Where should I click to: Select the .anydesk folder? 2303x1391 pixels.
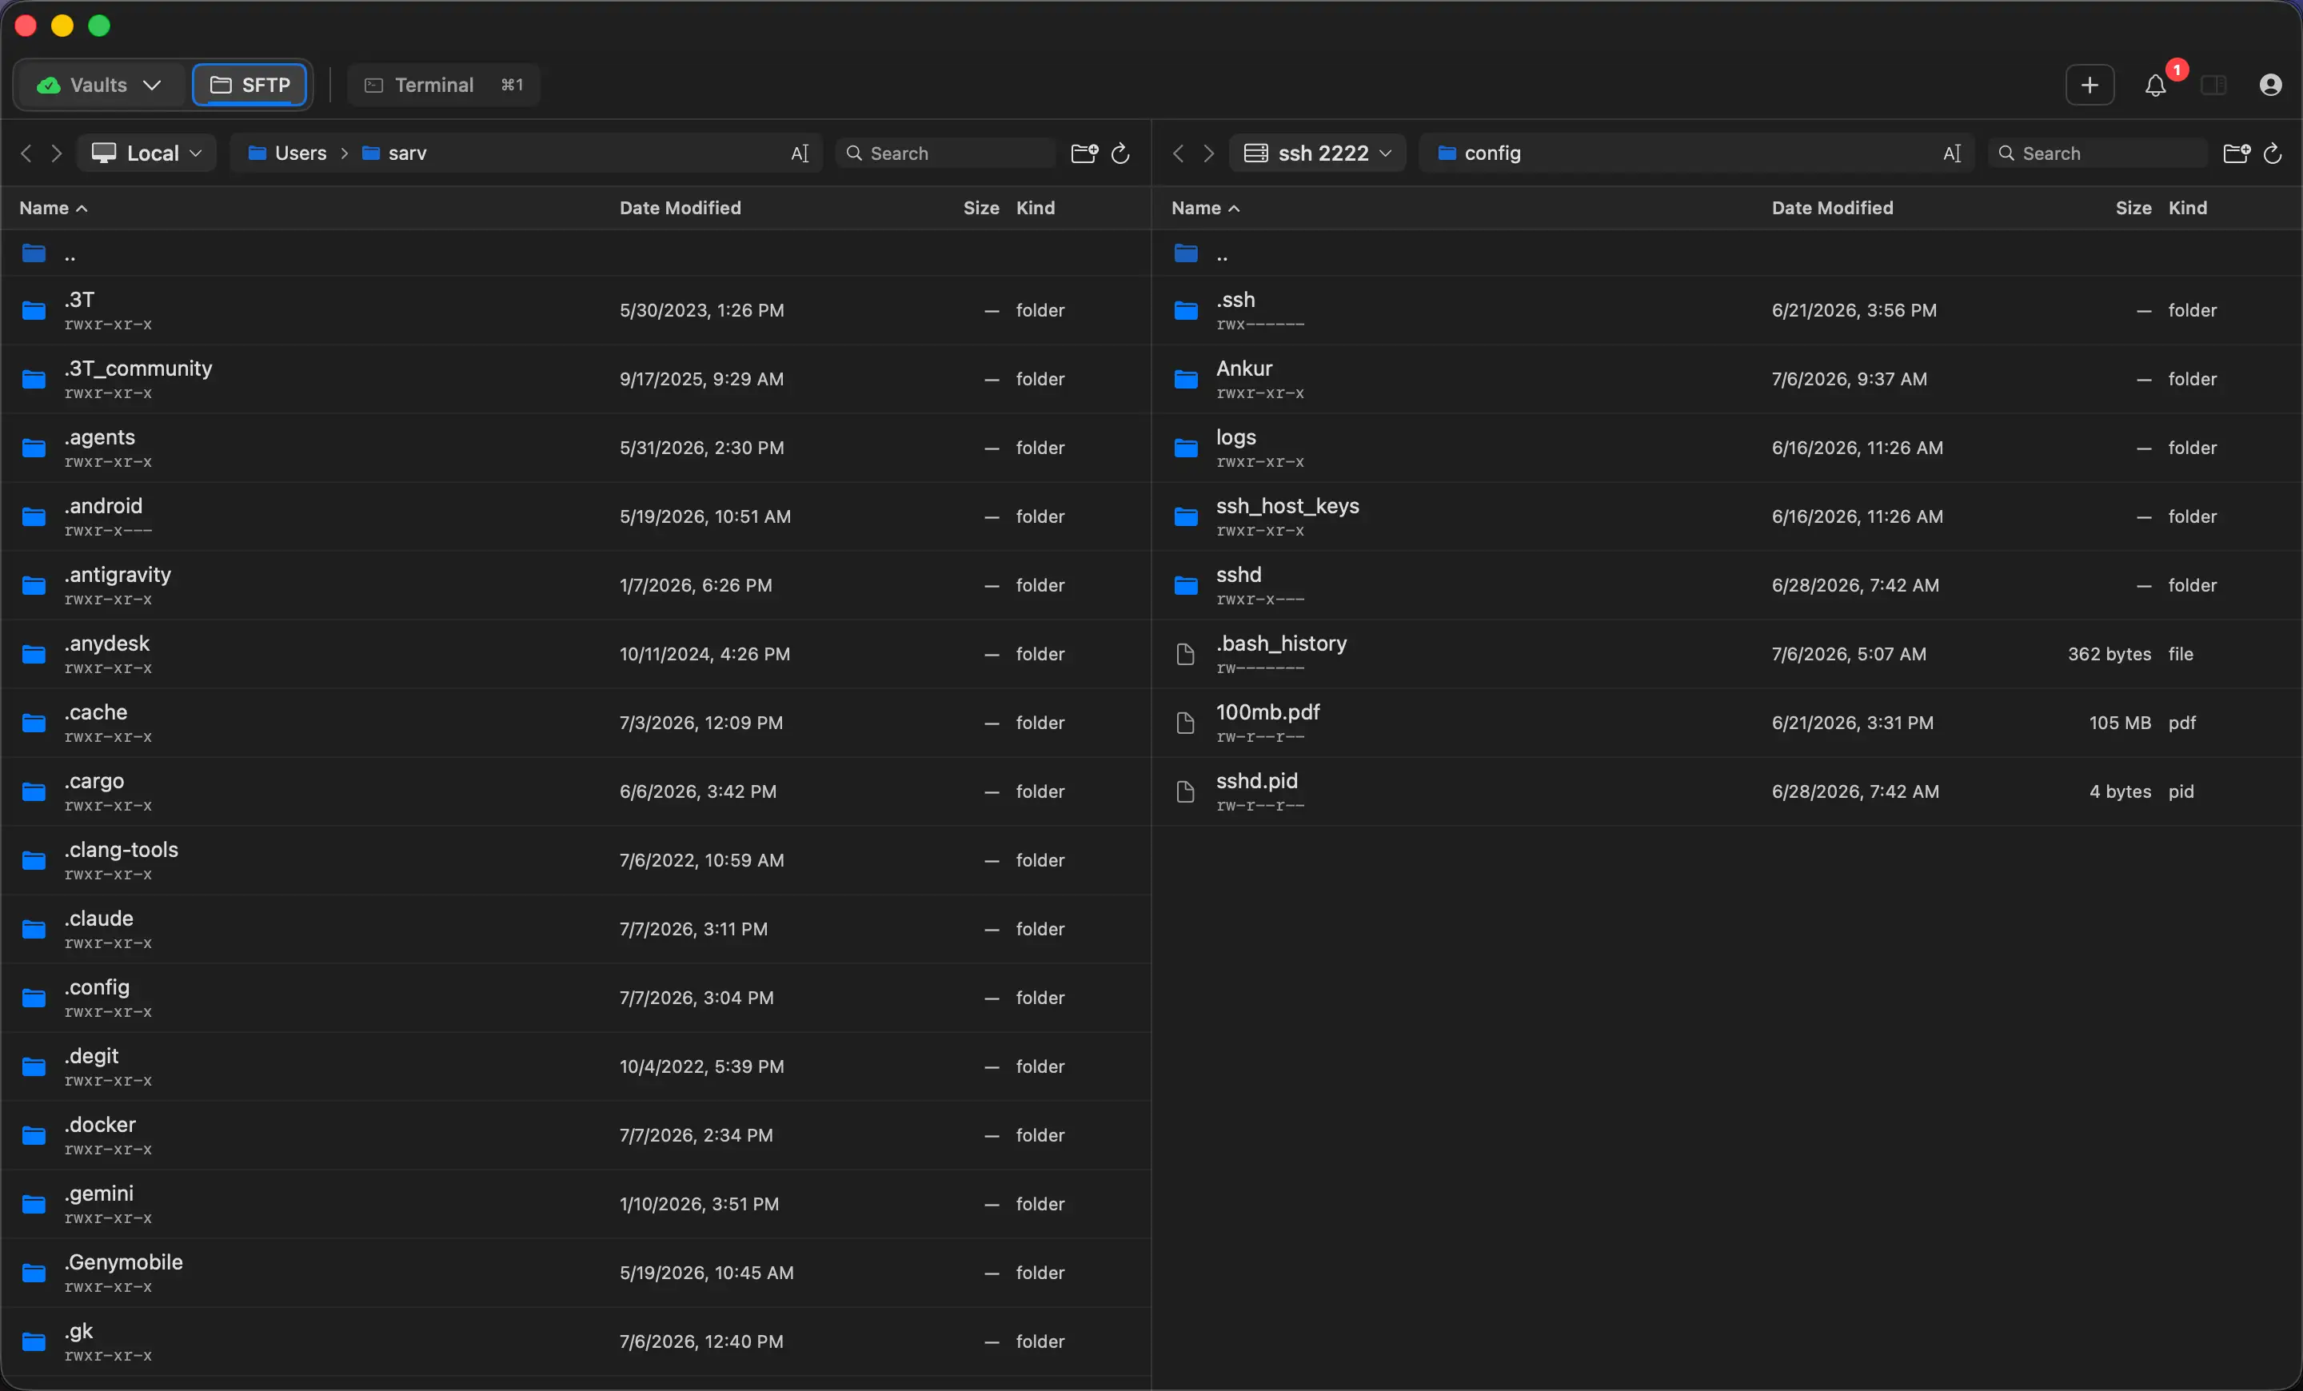[x=576, y=654]
